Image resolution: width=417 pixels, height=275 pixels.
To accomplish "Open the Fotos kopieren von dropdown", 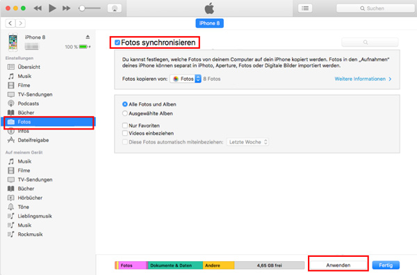I will coord(186,79).
